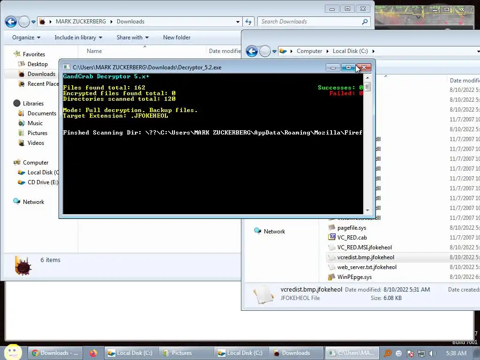Select web_server.txt.jfokeheol file
480x360 pixels.
[367, 267]
